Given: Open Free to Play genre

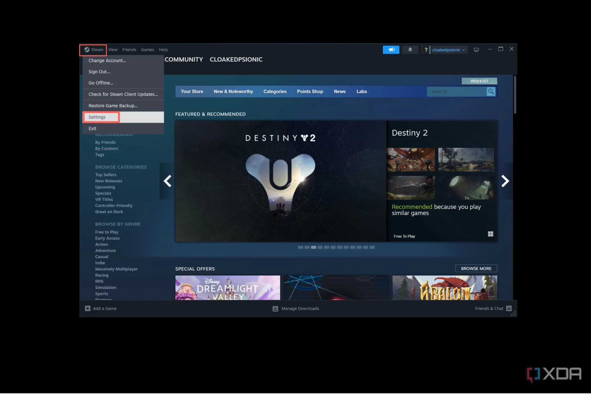Looking at the screenshot, I should (107, 232).
